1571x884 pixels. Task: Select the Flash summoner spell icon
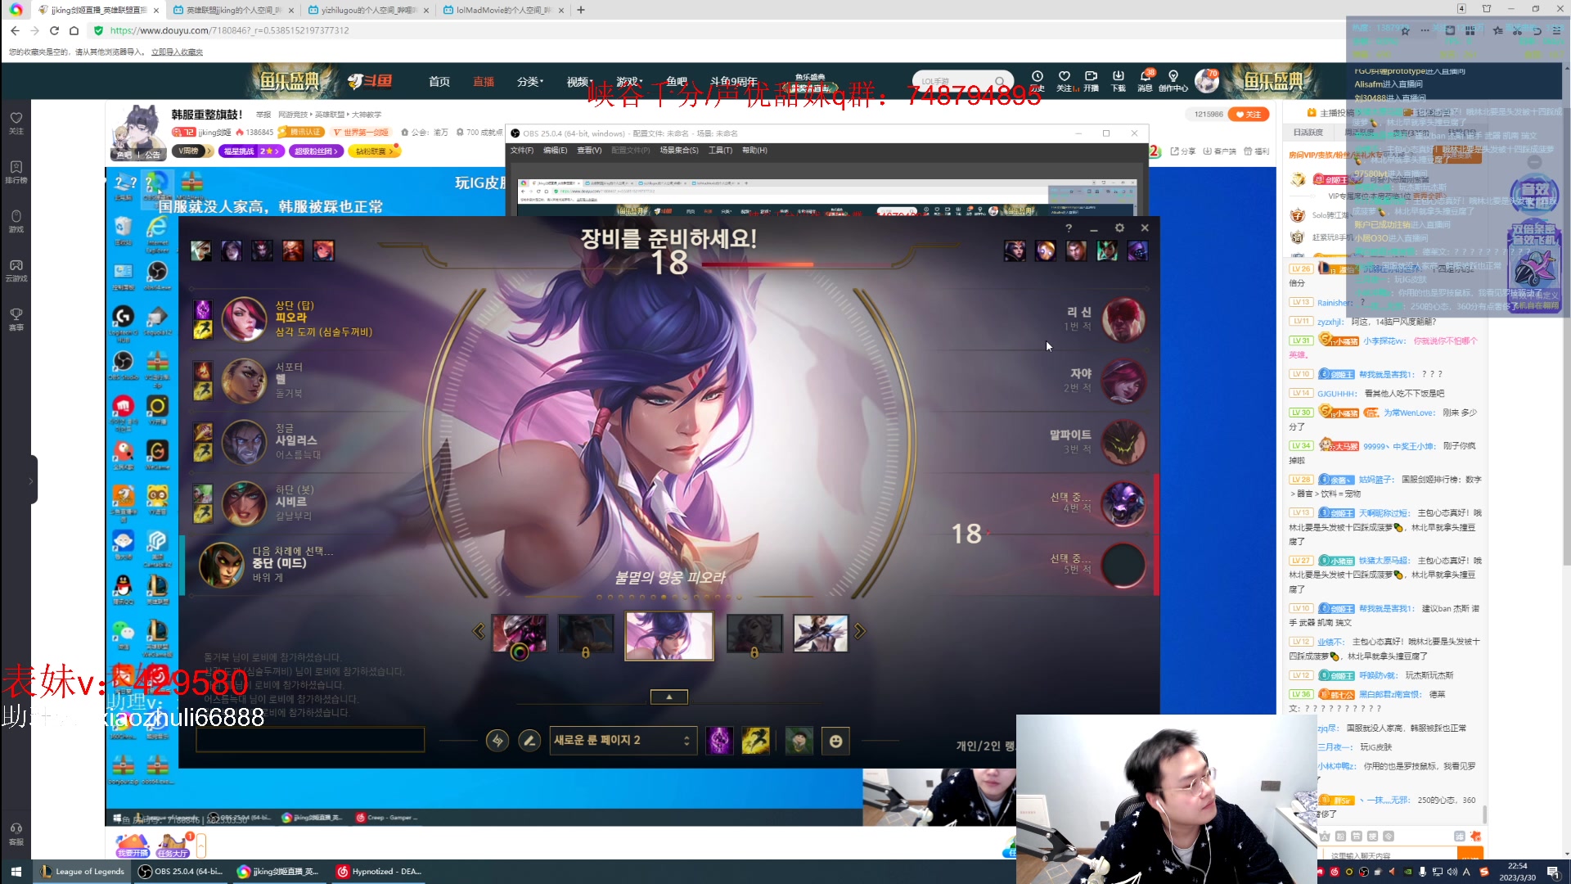click(x=755, y=741)
